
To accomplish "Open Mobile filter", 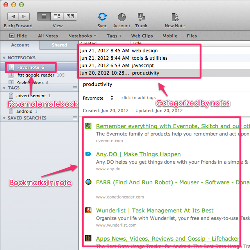I will click(x=170, y=36).
